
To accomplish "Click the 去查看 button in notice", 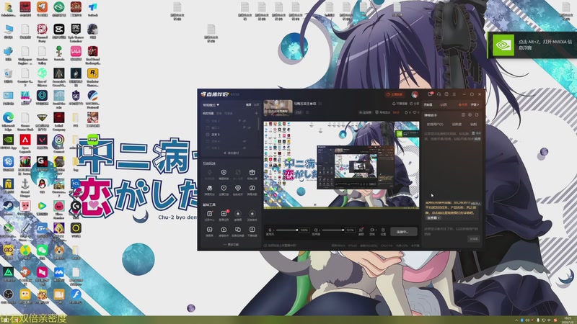I will tap(433, 218).
